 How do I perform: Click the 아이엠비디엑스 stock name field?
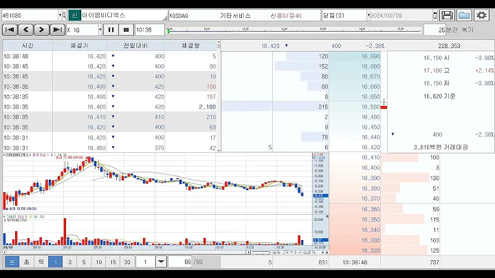tap(124, 15)
